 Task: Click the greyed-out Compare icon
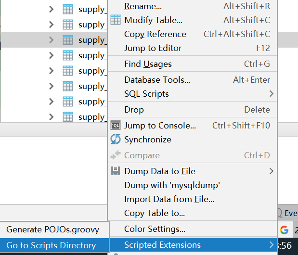tap(116, 155)
